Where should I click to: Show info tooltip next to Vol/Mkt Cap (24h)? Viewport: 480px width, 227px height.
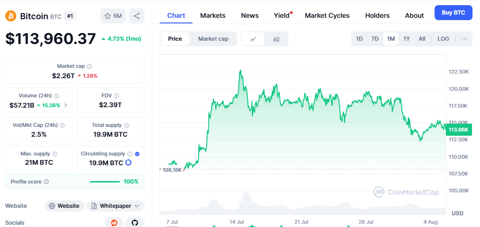pos(62,125)
